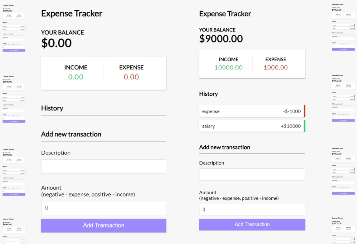Click the Amount field containing 0 in the $9000.00 tracker
This screenshot has width=357, height=244.
(x=252, y=210)
